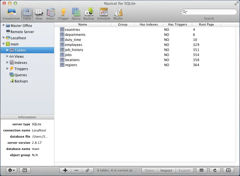The width and height of the screenshot is (240, 176).
Task: Click the countries table icon
Action: [x=62, y=29]
